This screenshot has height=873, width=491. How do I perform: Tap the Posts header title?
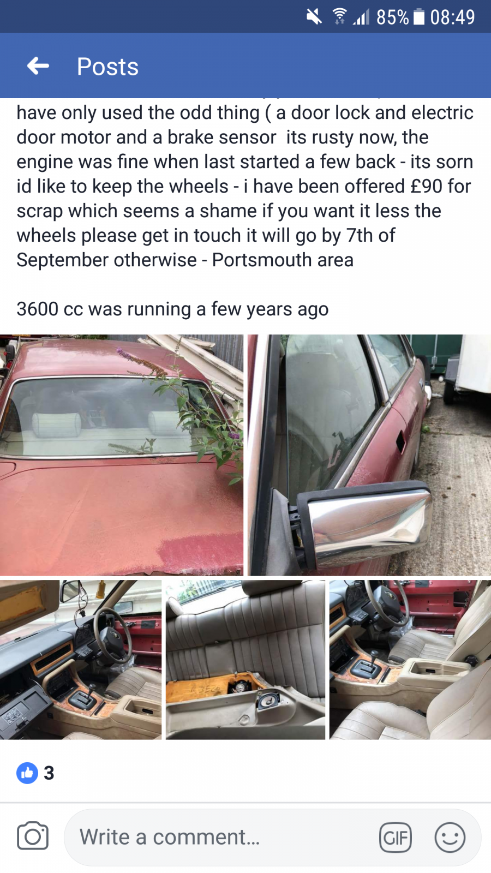tap(107, 67)
